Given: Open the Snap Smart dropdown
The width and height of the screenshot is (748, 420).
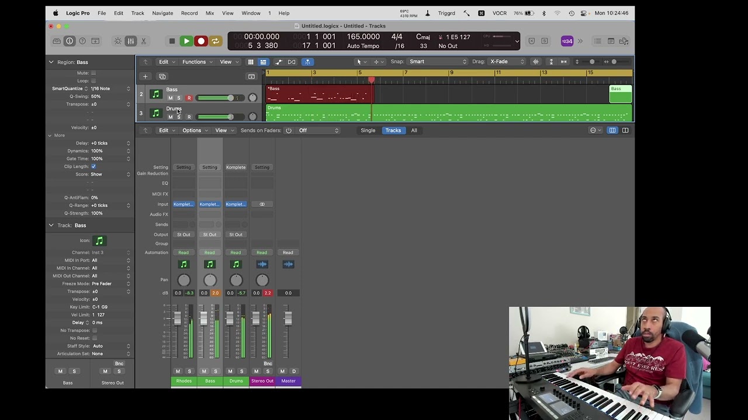Looking at the screenshot, I should (438, 62).
